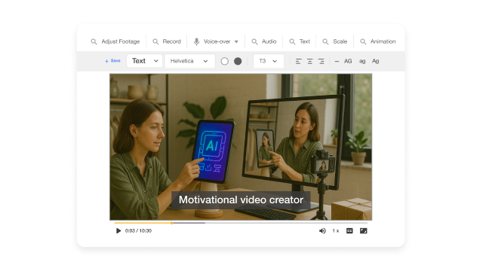Open the T3 text size dropdown
The image size is (483, 271).
269,61
